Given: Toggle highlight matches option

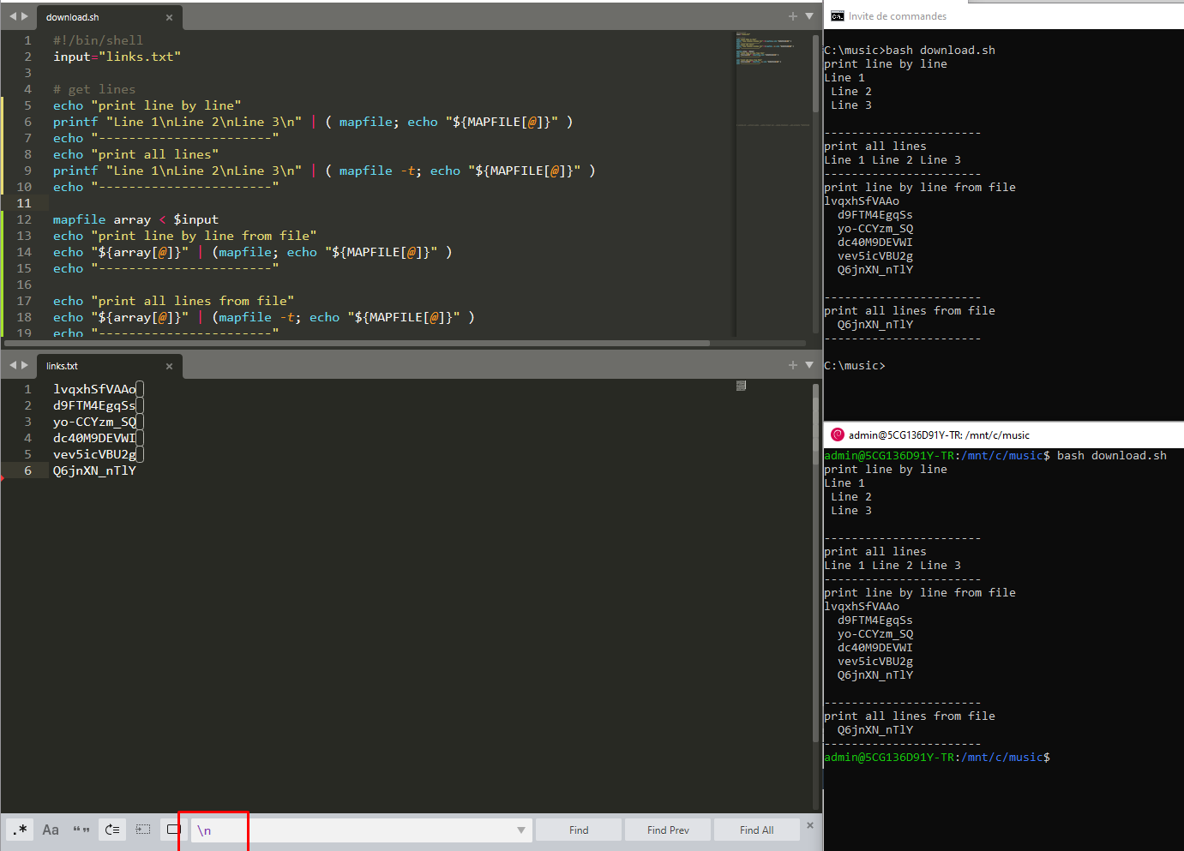Looking at the screenshot, I should (x=173, y=830).
